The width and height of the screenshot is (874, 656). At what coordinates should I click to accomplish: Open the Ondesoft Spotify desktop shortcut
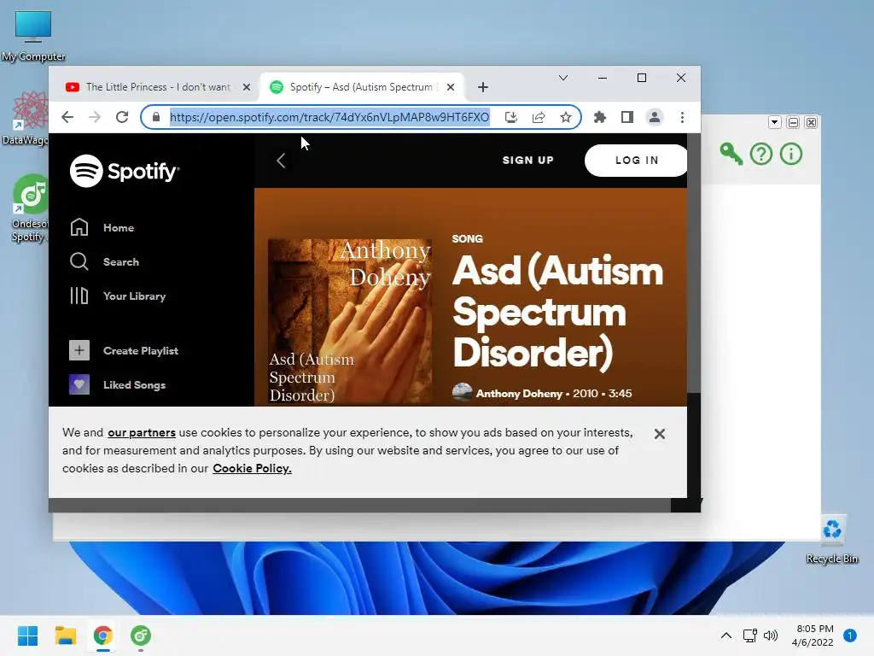[29, 208]
